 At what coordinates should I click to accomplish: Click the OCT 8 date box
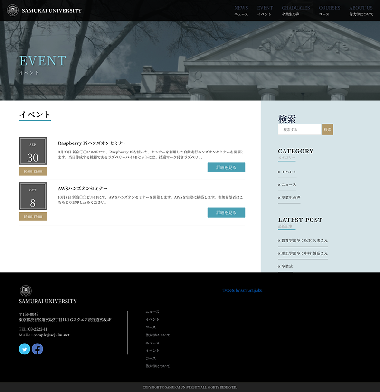pyautogui.click(x=33, y=196)
